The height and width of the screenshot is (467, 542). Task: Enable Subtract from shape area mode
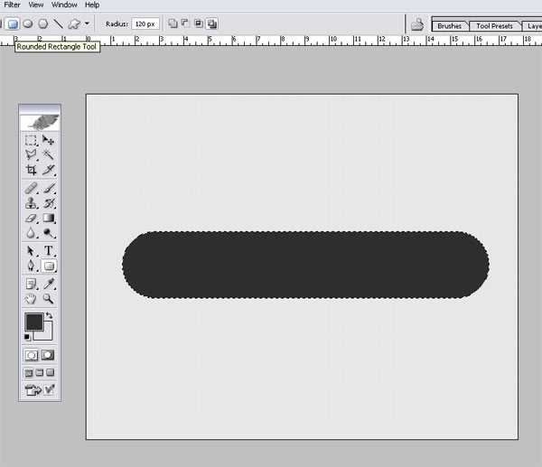tap(185, 23)
